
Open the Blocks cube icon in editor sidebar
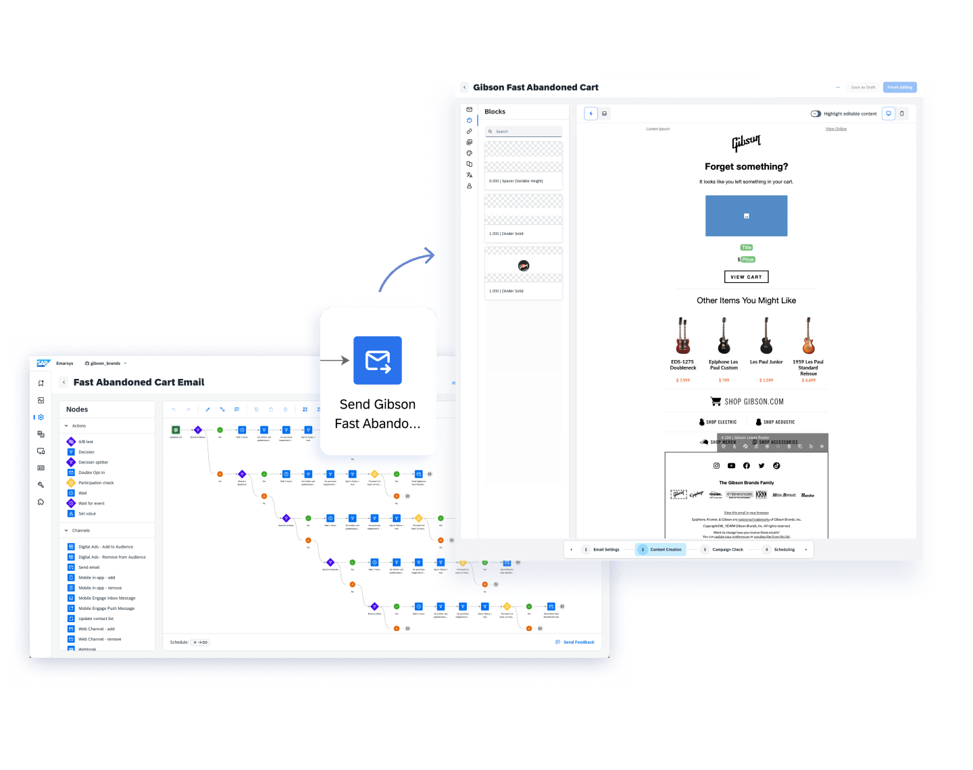coord(469,120)
